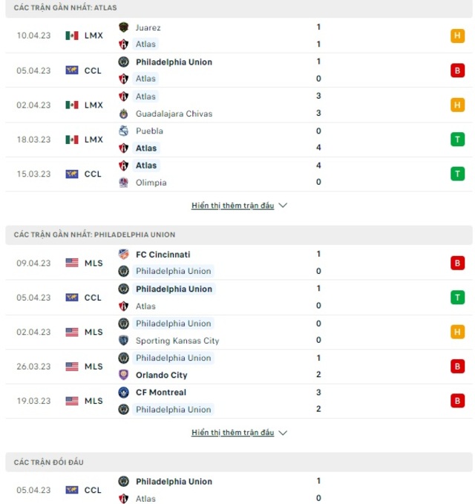The image size is (475, 504).
Task: Click the Olimpia team crest icon
Action: pos(123,183)
